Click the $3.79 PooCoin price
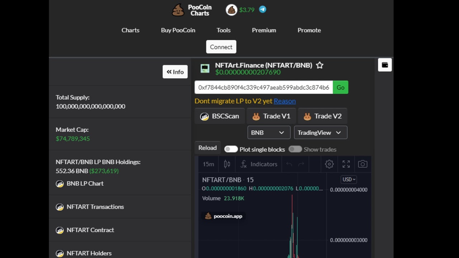Image resolution: width=459 pixels, height=258 pixels. (x=247, y=10)
